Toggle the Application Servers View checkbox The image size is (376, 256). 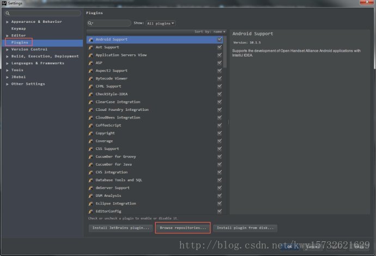coord(220,55)
